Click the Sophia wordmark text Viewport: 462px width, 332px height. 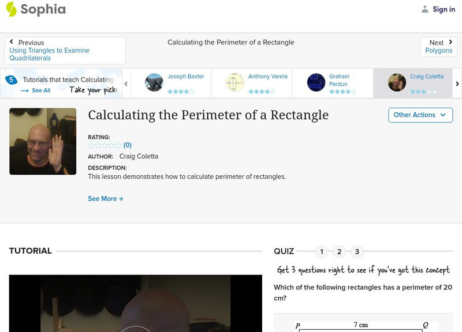[43, 9]
